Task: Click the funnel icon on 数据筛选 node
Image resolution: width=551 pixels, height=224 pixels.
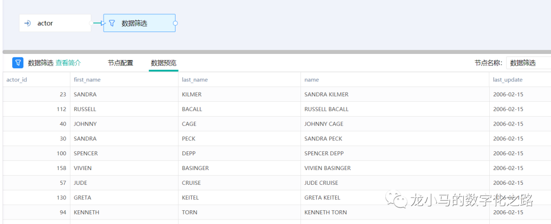Action: pyautogui.click(x=112, y=23)
